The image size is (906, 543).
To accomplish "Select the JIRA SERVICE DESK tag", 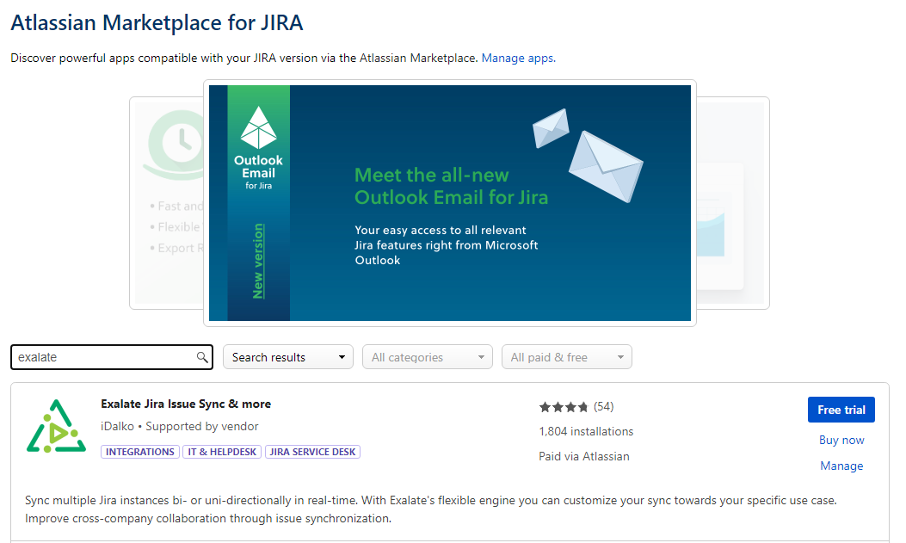I will pyautogui.click(x=312, y=452).
